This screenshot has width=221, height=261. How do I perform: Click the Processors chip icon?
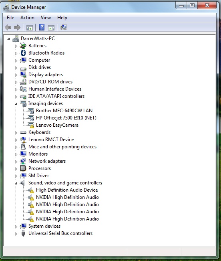23,168
